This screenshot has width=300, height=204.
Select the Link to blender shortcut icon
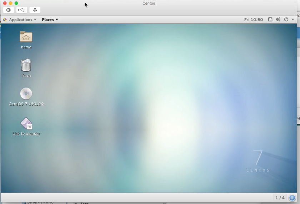point(26,123)
